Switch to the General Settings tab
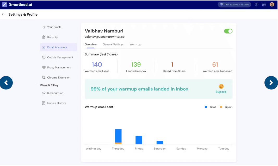 click(x=113, y=44)
